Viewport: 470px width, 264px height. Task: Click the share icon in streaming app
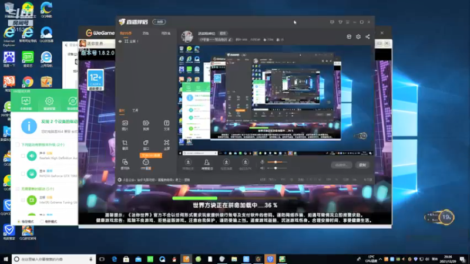[x=368, y=36]
